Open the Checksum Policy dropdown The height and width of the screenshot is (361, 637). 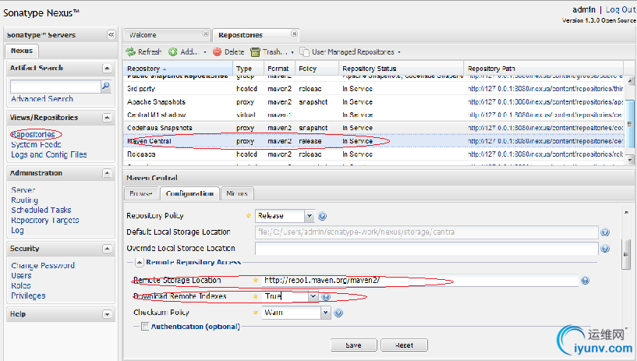(x=325, y=313)
